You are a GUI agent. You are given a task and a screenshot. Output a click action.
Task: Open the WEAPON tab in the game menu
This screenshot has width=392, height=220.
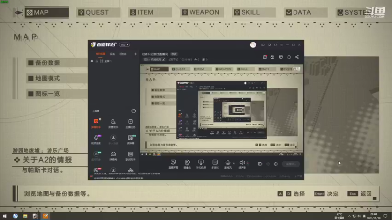[202, 12]
